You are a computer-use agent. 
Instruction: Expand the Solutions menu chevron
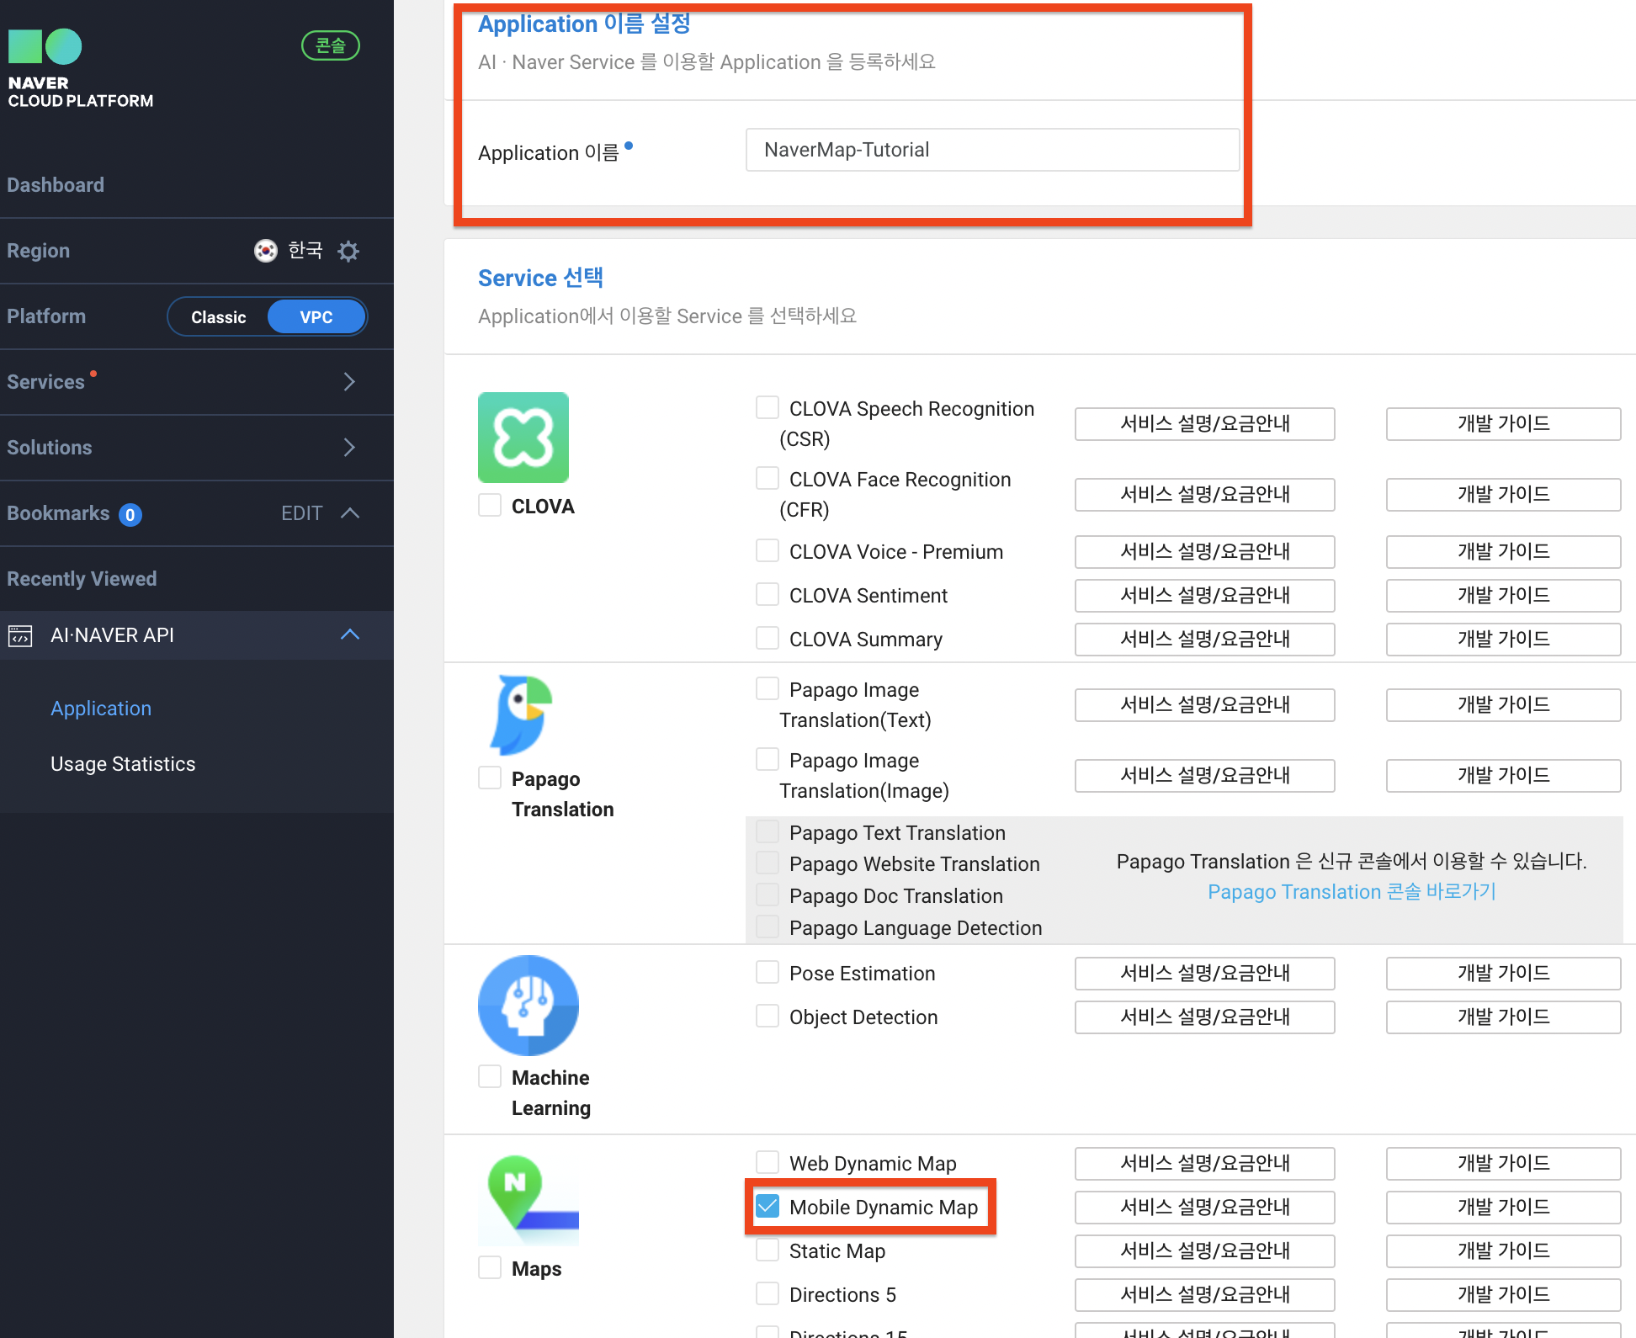(349, 448)
